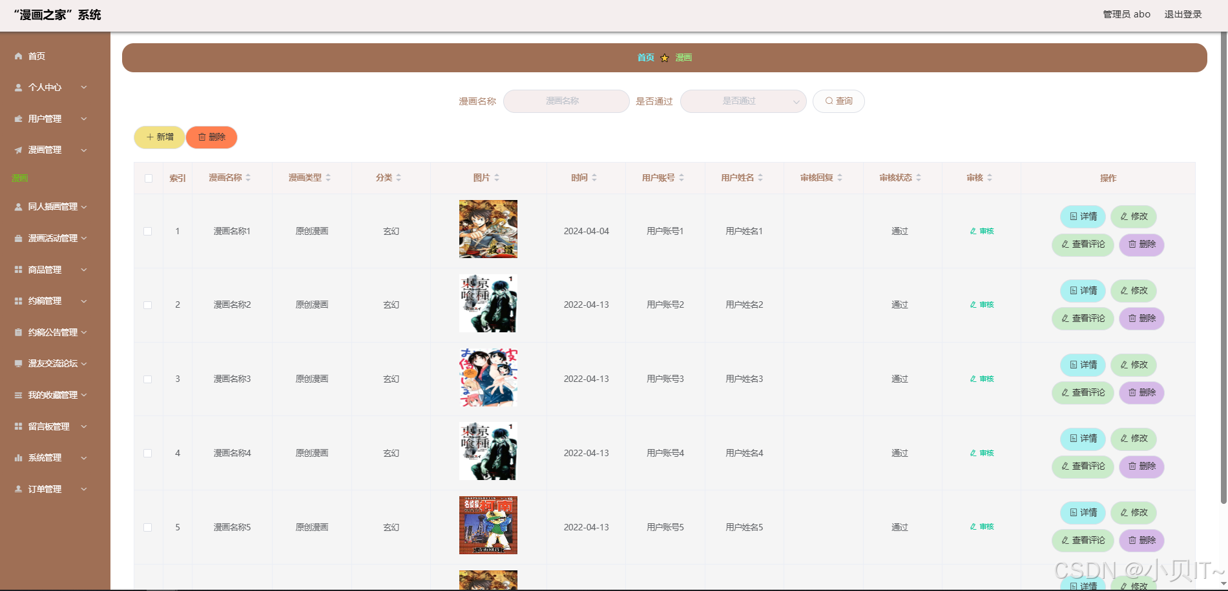
Task: Click 修改 button for 漫画名称3
Action: pyautogui.click(x=1134, y=365)
